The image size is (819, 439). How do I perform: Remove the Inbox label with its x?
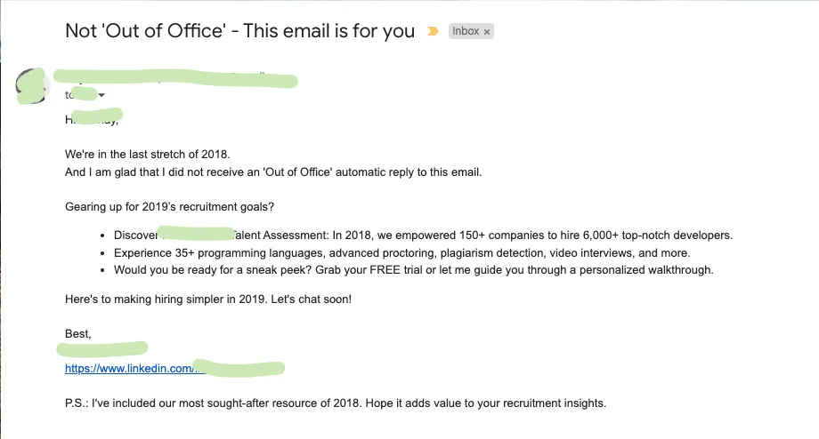coord(487,31)
